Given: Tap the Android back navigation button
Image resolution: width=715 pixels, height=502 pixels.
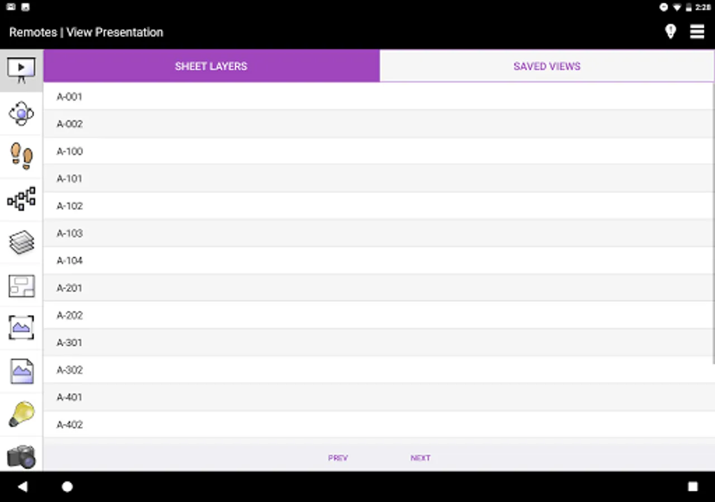Looking at the screenshot, I should coord(22,486).
